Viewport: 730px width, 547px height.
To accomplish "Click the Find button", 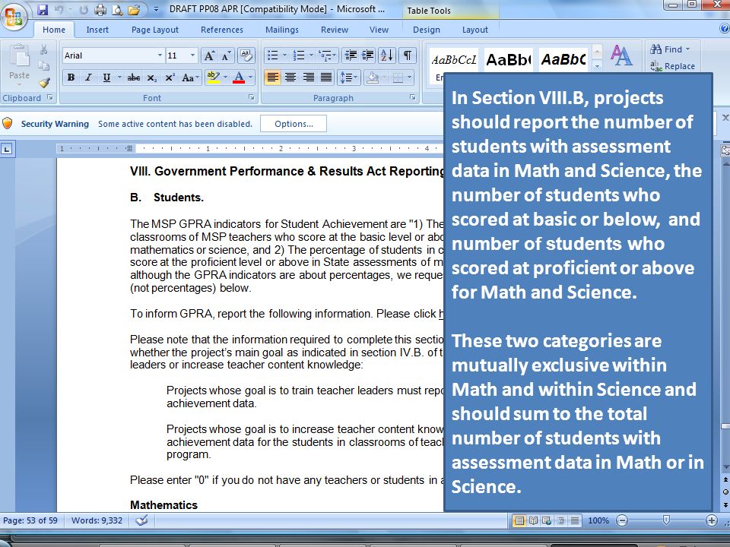I will point(670,49).
